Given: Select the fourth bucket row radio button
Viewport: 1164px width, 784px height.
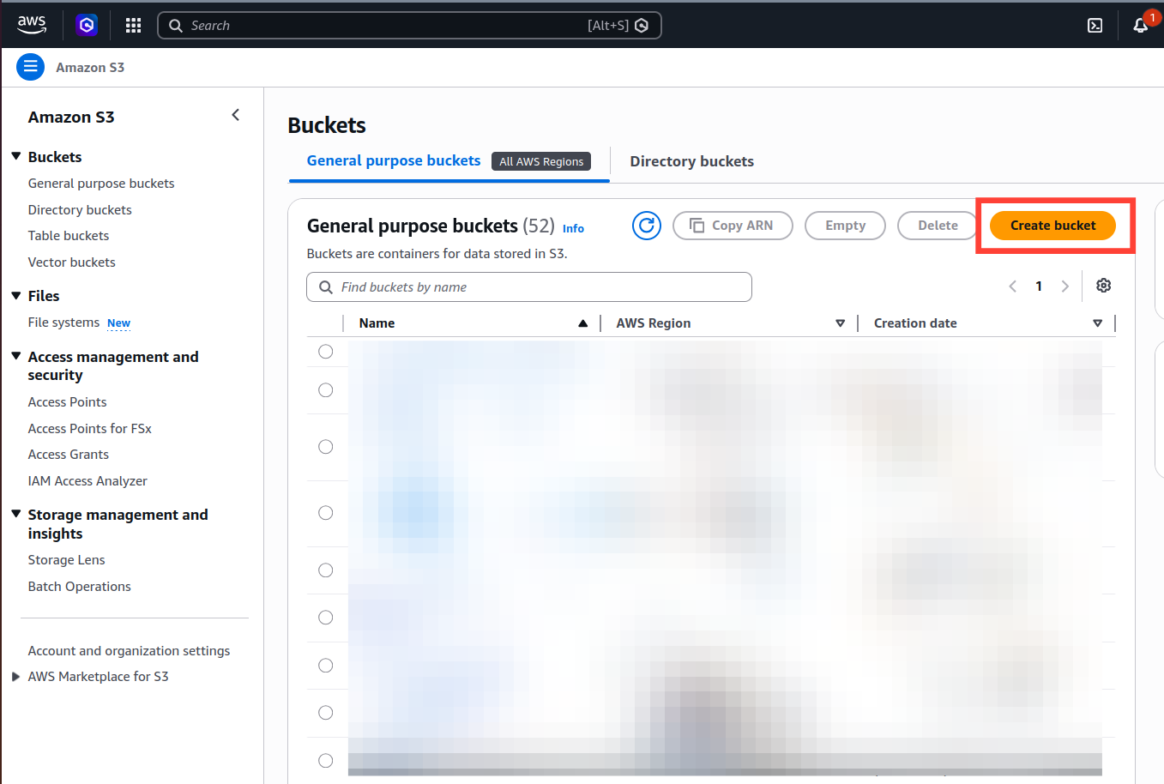Looking at the screenshot, I should (x=326, y=513).
